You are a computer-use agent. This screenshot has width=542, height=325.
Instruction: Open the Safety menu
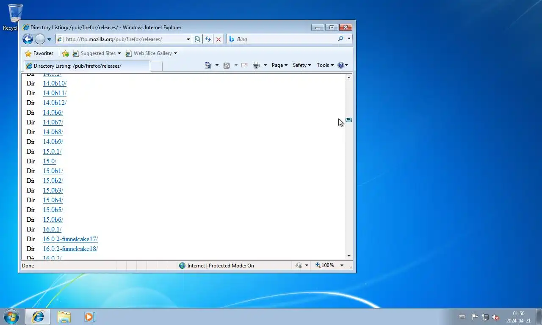click(302, 65)
